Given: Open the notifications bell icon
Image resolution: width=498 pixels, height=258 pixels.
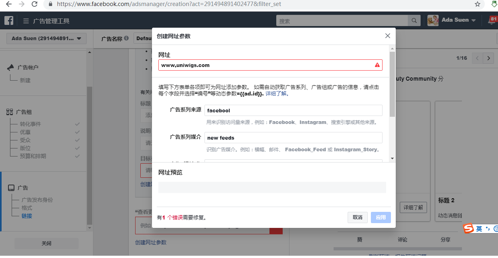Looking at the screenshot, I should coord(492,20).
